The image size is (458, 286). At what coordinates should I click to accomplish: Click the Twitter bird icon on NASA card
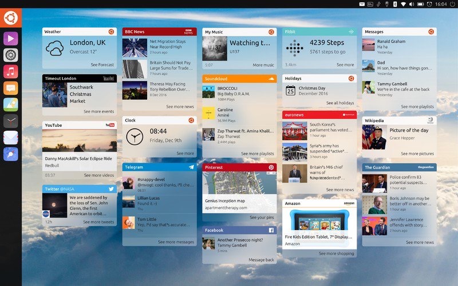[x=111, y=189]
